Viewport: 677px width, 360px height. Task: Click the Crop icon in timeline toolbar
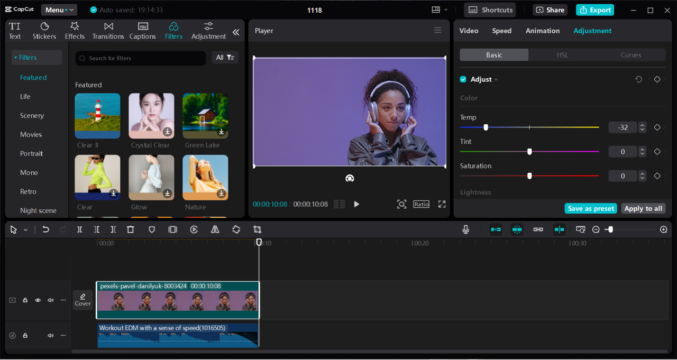coord(257,229)
